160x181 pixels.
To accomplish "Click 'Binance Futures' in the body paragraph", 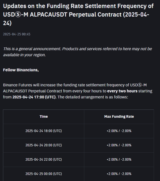I will pos(18,85).
